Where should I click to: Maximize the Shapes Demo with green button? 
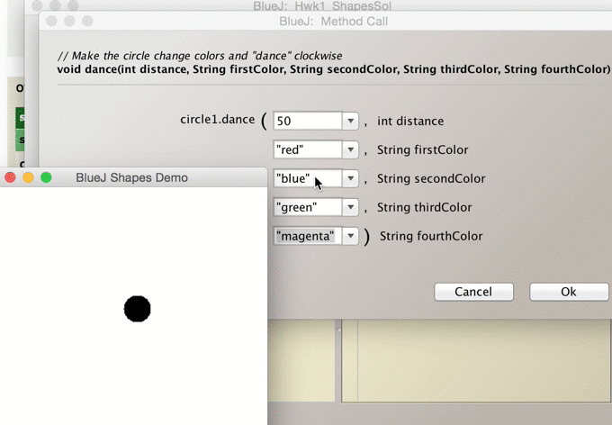(46, 177)
